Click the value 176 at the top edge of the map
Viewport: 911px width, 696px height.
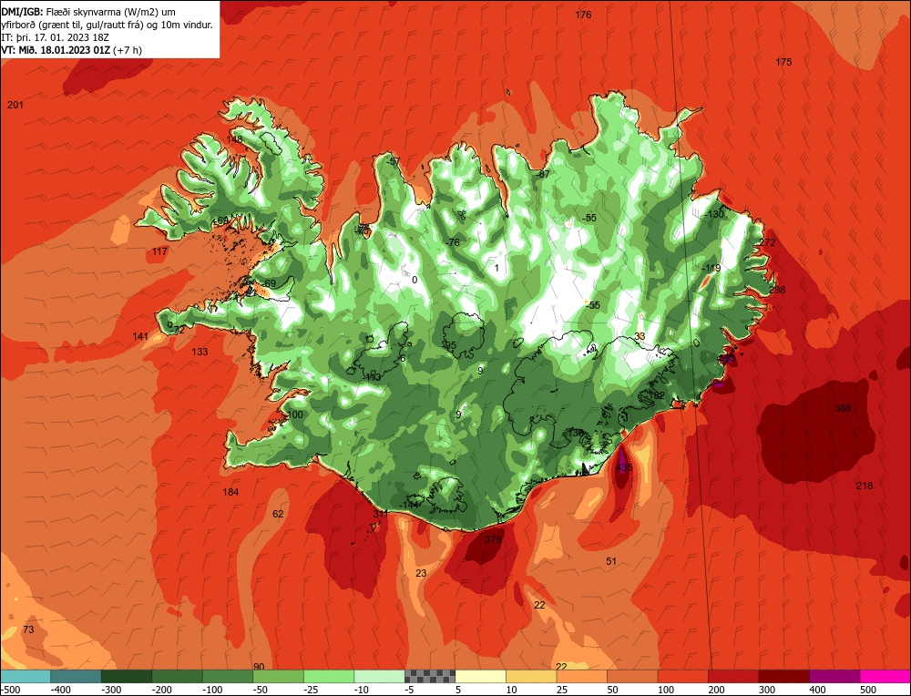583,15
